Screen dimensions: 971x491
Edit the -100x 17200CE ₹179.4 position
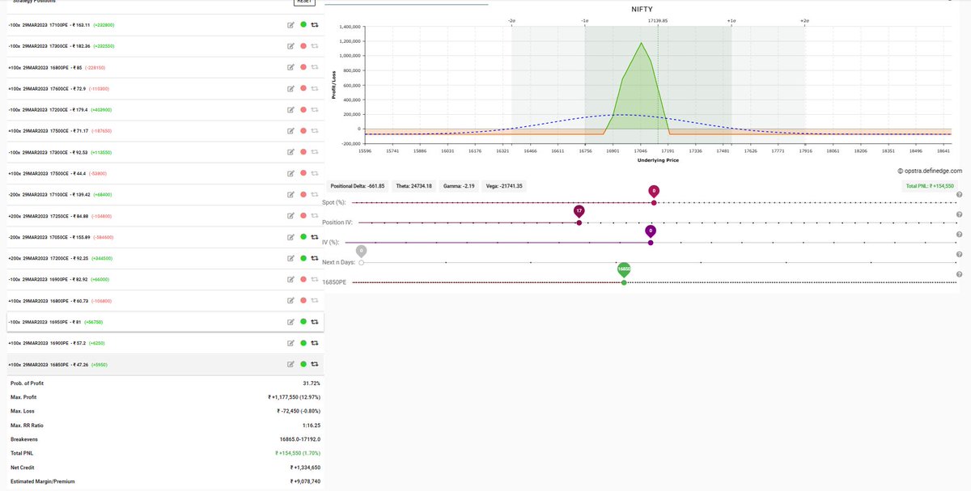(290, 110)
